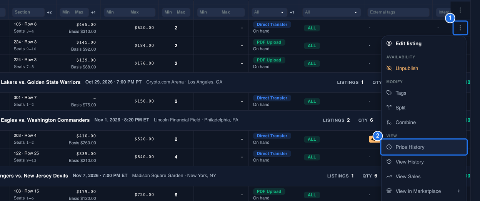Click the Section filter input field
Image resolution: width=480 pixels, height=201 pixels.
tap(28, 12)
